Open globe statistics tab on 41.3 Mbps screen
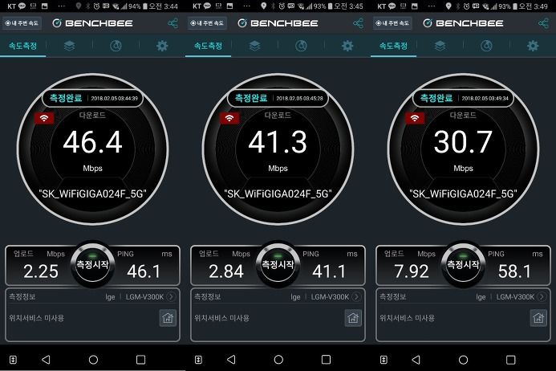Image resolution: width=556 pixels, height=371 pixels. tap(301, 46)
